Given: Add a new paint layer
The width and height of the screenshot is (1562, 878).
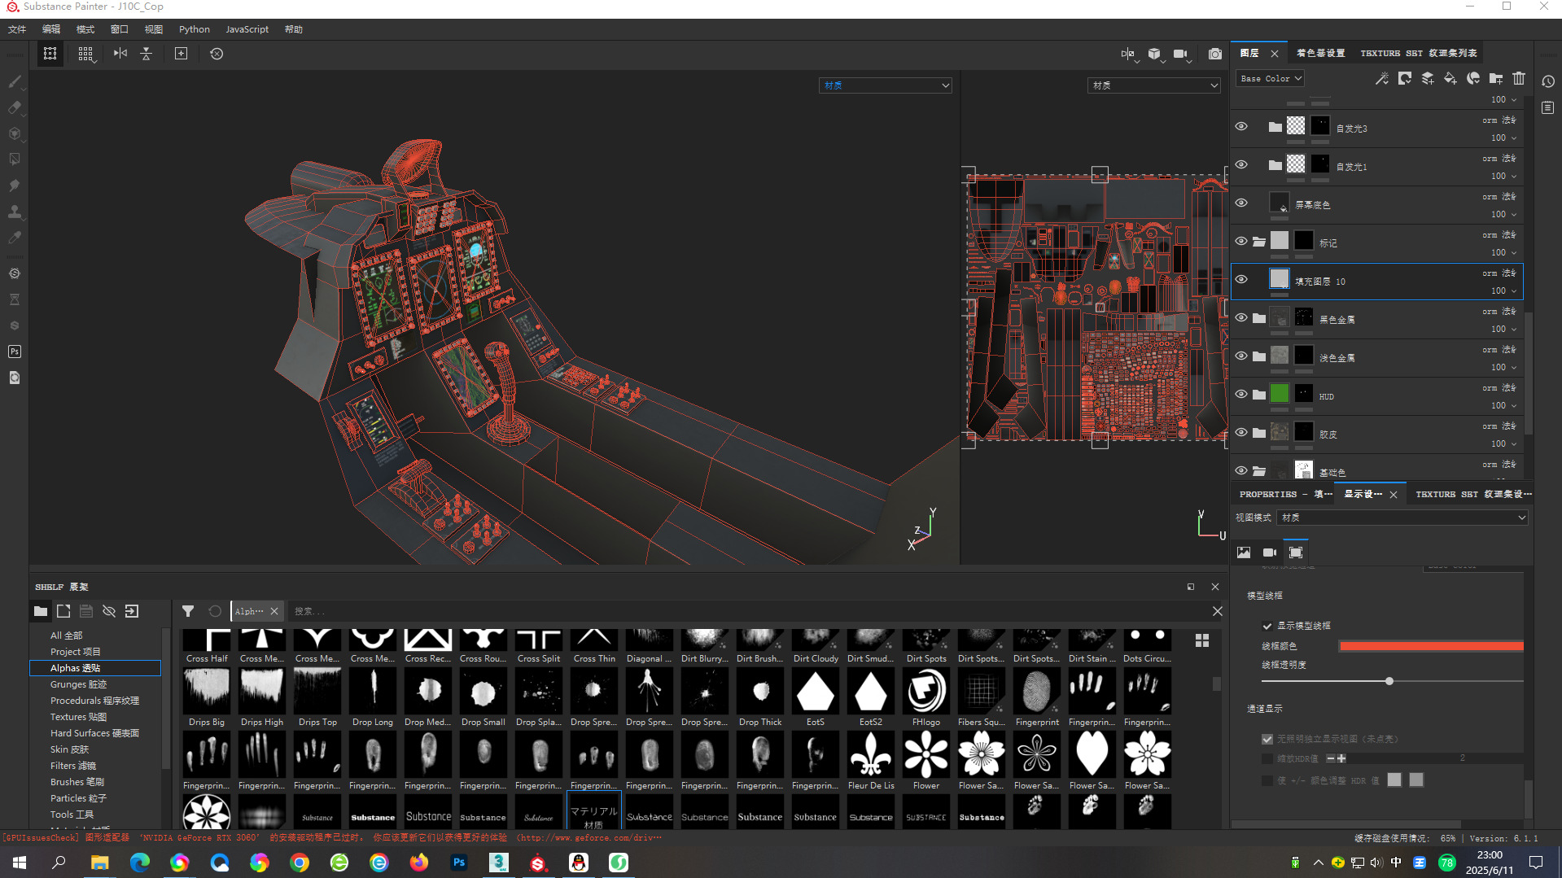Looking at the screenshot, I should pyautogui.click(x=1428, y=78).
